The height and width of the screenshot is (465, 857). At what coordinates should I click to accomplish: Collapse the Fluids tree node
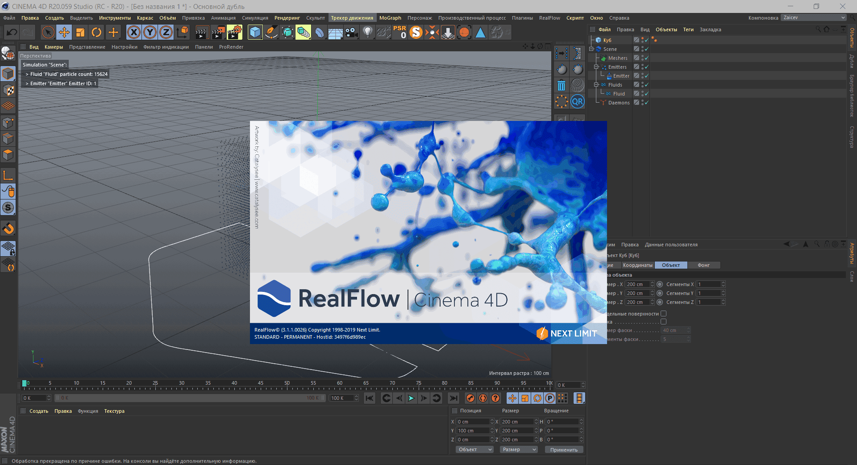(x=596, y=85)
